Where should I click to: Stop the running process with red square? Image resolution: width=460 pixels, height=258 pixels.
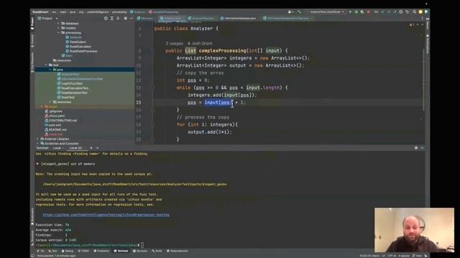pos(369,12)
